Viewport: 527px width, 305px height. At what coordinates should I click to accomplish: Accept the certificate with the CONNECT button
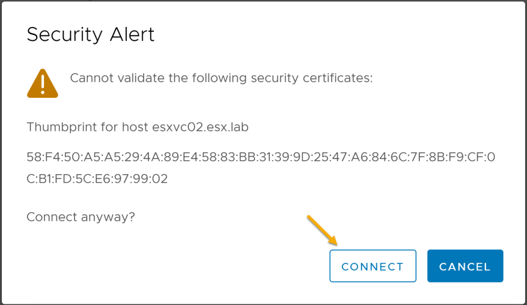373,266
